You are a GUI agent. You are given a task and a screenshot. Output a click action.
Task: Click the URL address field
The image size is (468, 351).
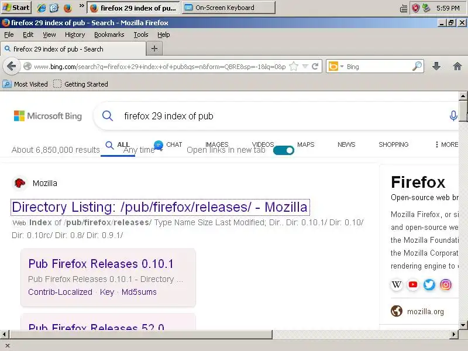pos(160,67)
